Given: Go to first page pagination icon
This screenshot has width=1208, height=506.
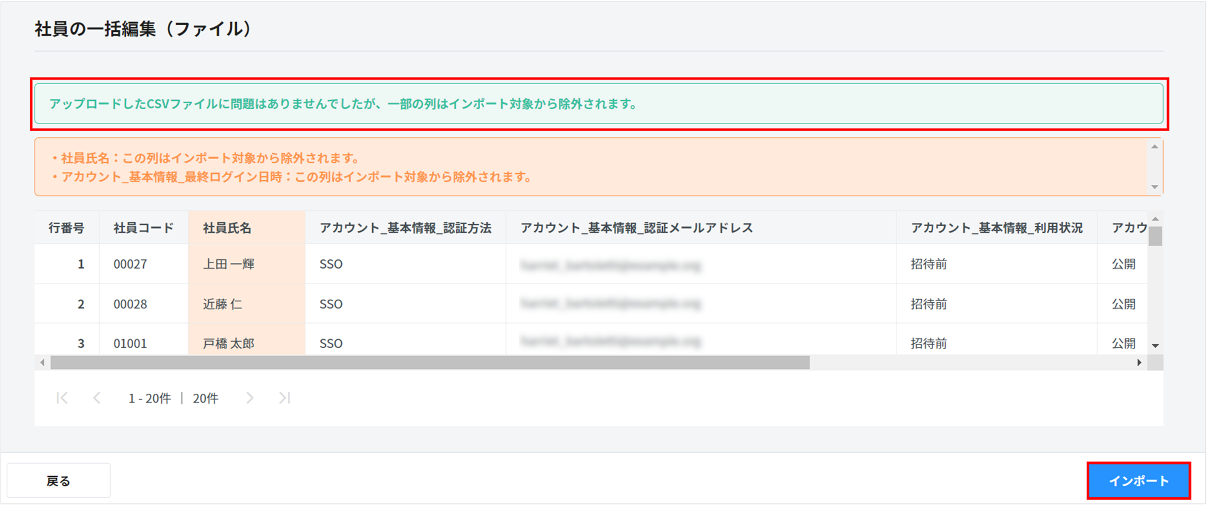Looking at the screenshot, I should click(62, 398).
